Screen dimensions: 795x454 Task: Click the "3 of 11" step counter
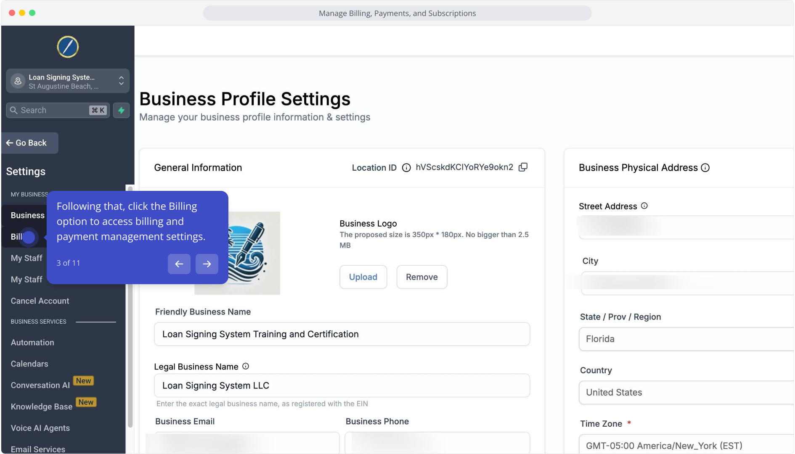pos(68,263)
